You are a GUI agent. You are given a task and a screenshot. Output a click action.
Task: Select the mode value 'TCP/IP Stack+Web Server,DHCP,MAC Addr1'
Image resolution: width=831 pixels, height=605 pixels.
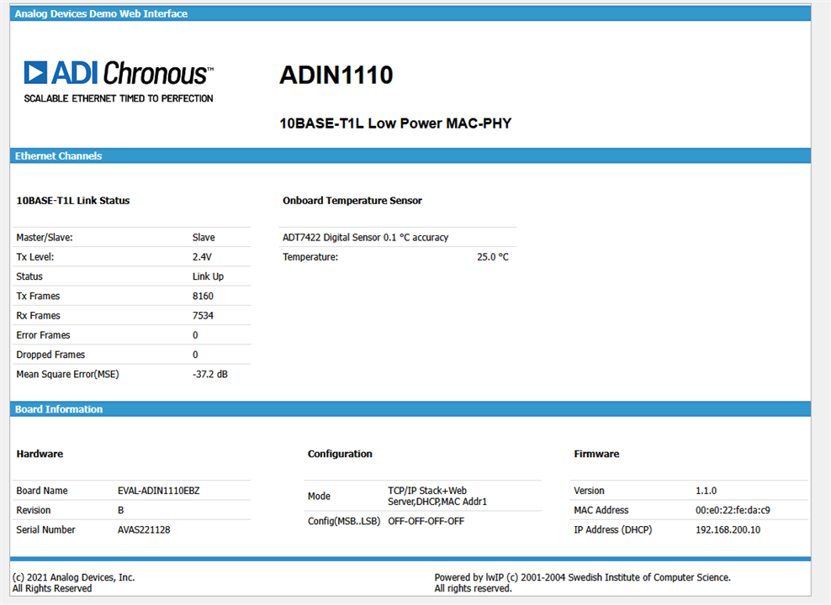point(437,496)
